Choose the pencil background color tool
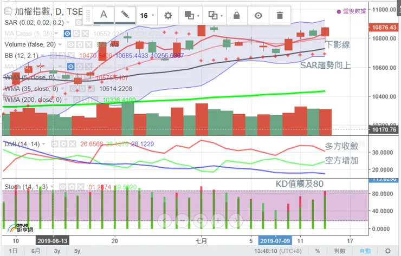Viewport: 401px width, 256px height. 125,15
